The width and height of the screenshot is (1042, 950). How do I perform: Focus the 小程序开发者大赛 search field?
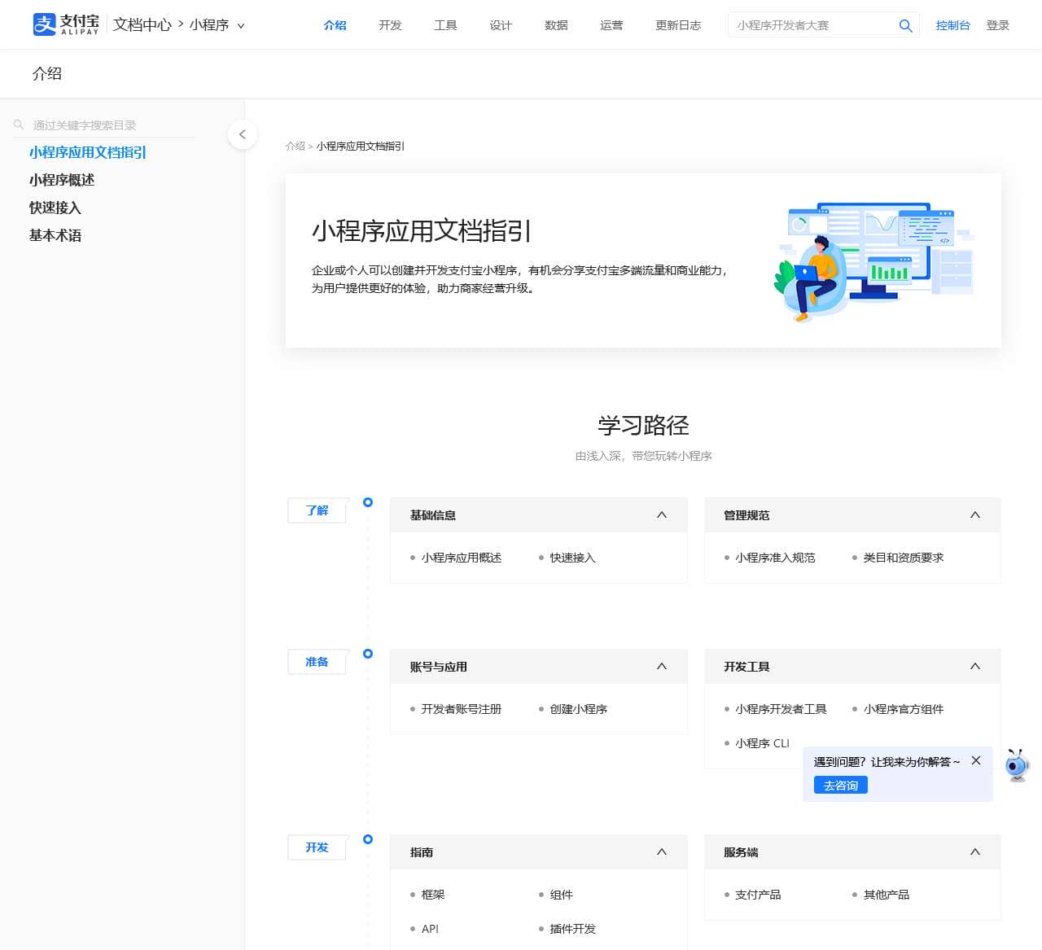pos(810,25)
